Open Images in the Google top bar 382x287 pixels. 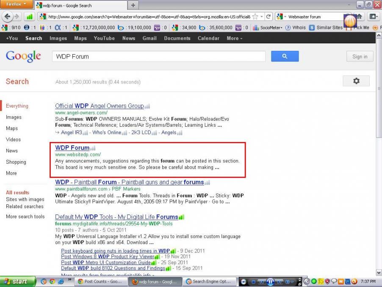tap(58, 38)
